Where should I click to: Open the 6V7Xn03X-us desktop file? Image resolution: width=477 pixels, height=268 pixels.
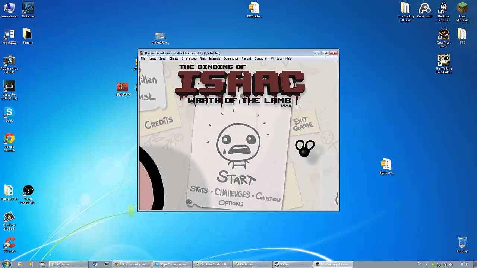(x=160, y=38)
